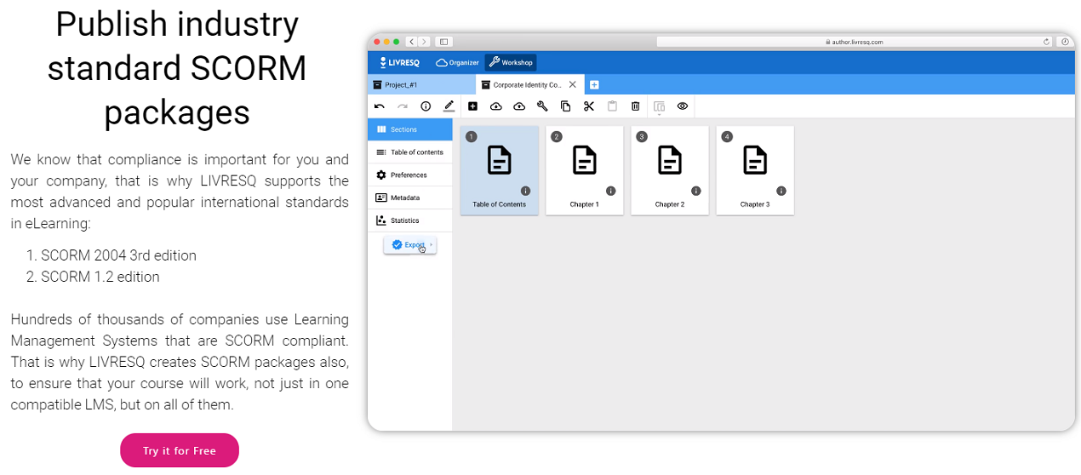
Task: Open the Organizer view
Action: click(458, 62)
